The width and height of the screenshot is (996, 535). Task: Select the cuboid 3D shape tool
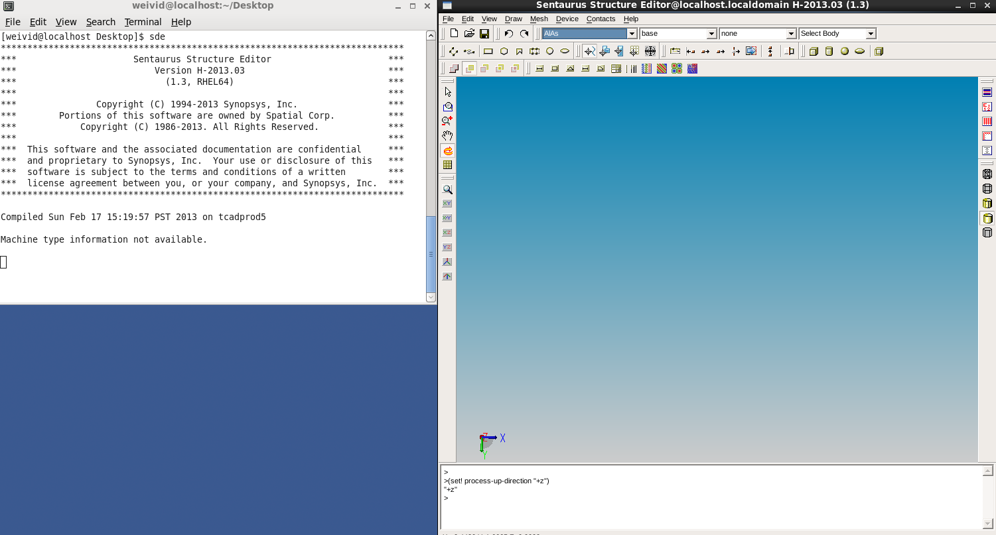(814, 51)
